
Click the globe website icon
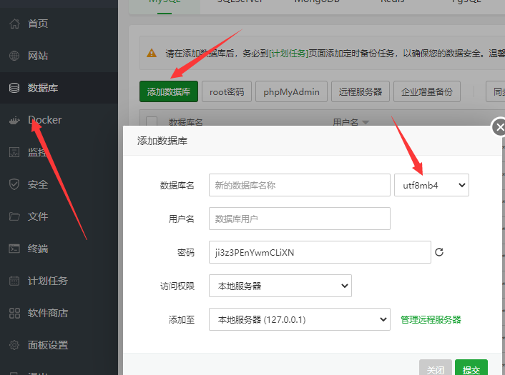point(14,56)
